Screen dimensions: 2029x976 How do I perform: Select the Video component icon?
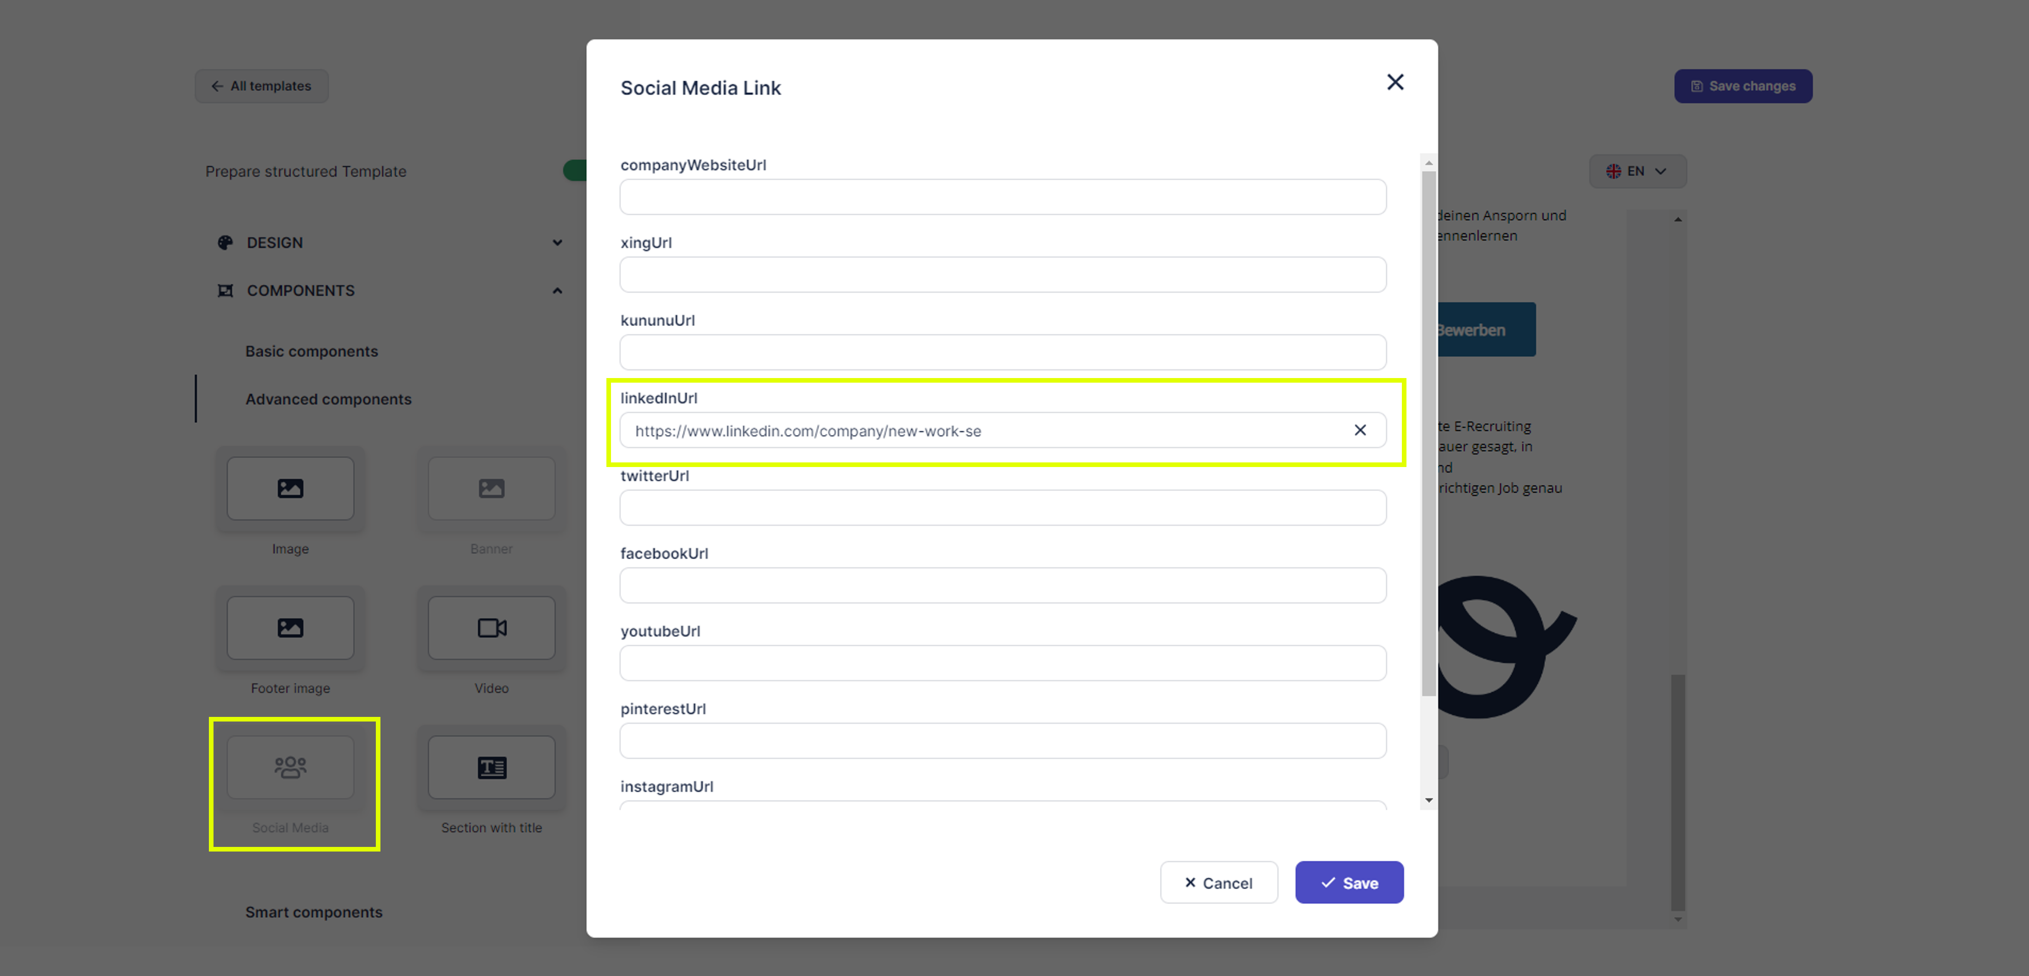(491, 628)
